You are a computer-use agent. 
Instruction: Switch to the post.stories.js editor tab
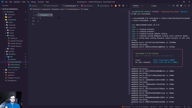tap(88, 6)
